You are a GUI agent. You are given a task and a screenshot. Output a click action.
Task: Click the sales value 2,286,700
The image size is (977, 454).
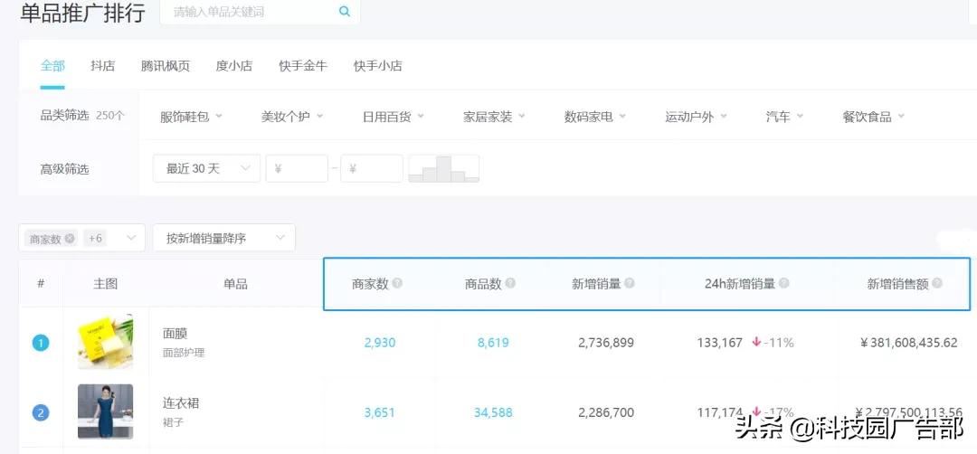click(x=606, y=412)
